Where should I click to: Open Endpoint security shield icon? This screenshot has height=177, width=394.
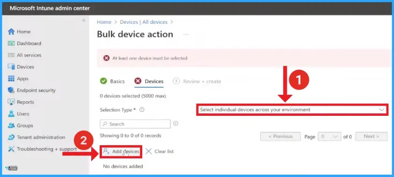(11, 90)
